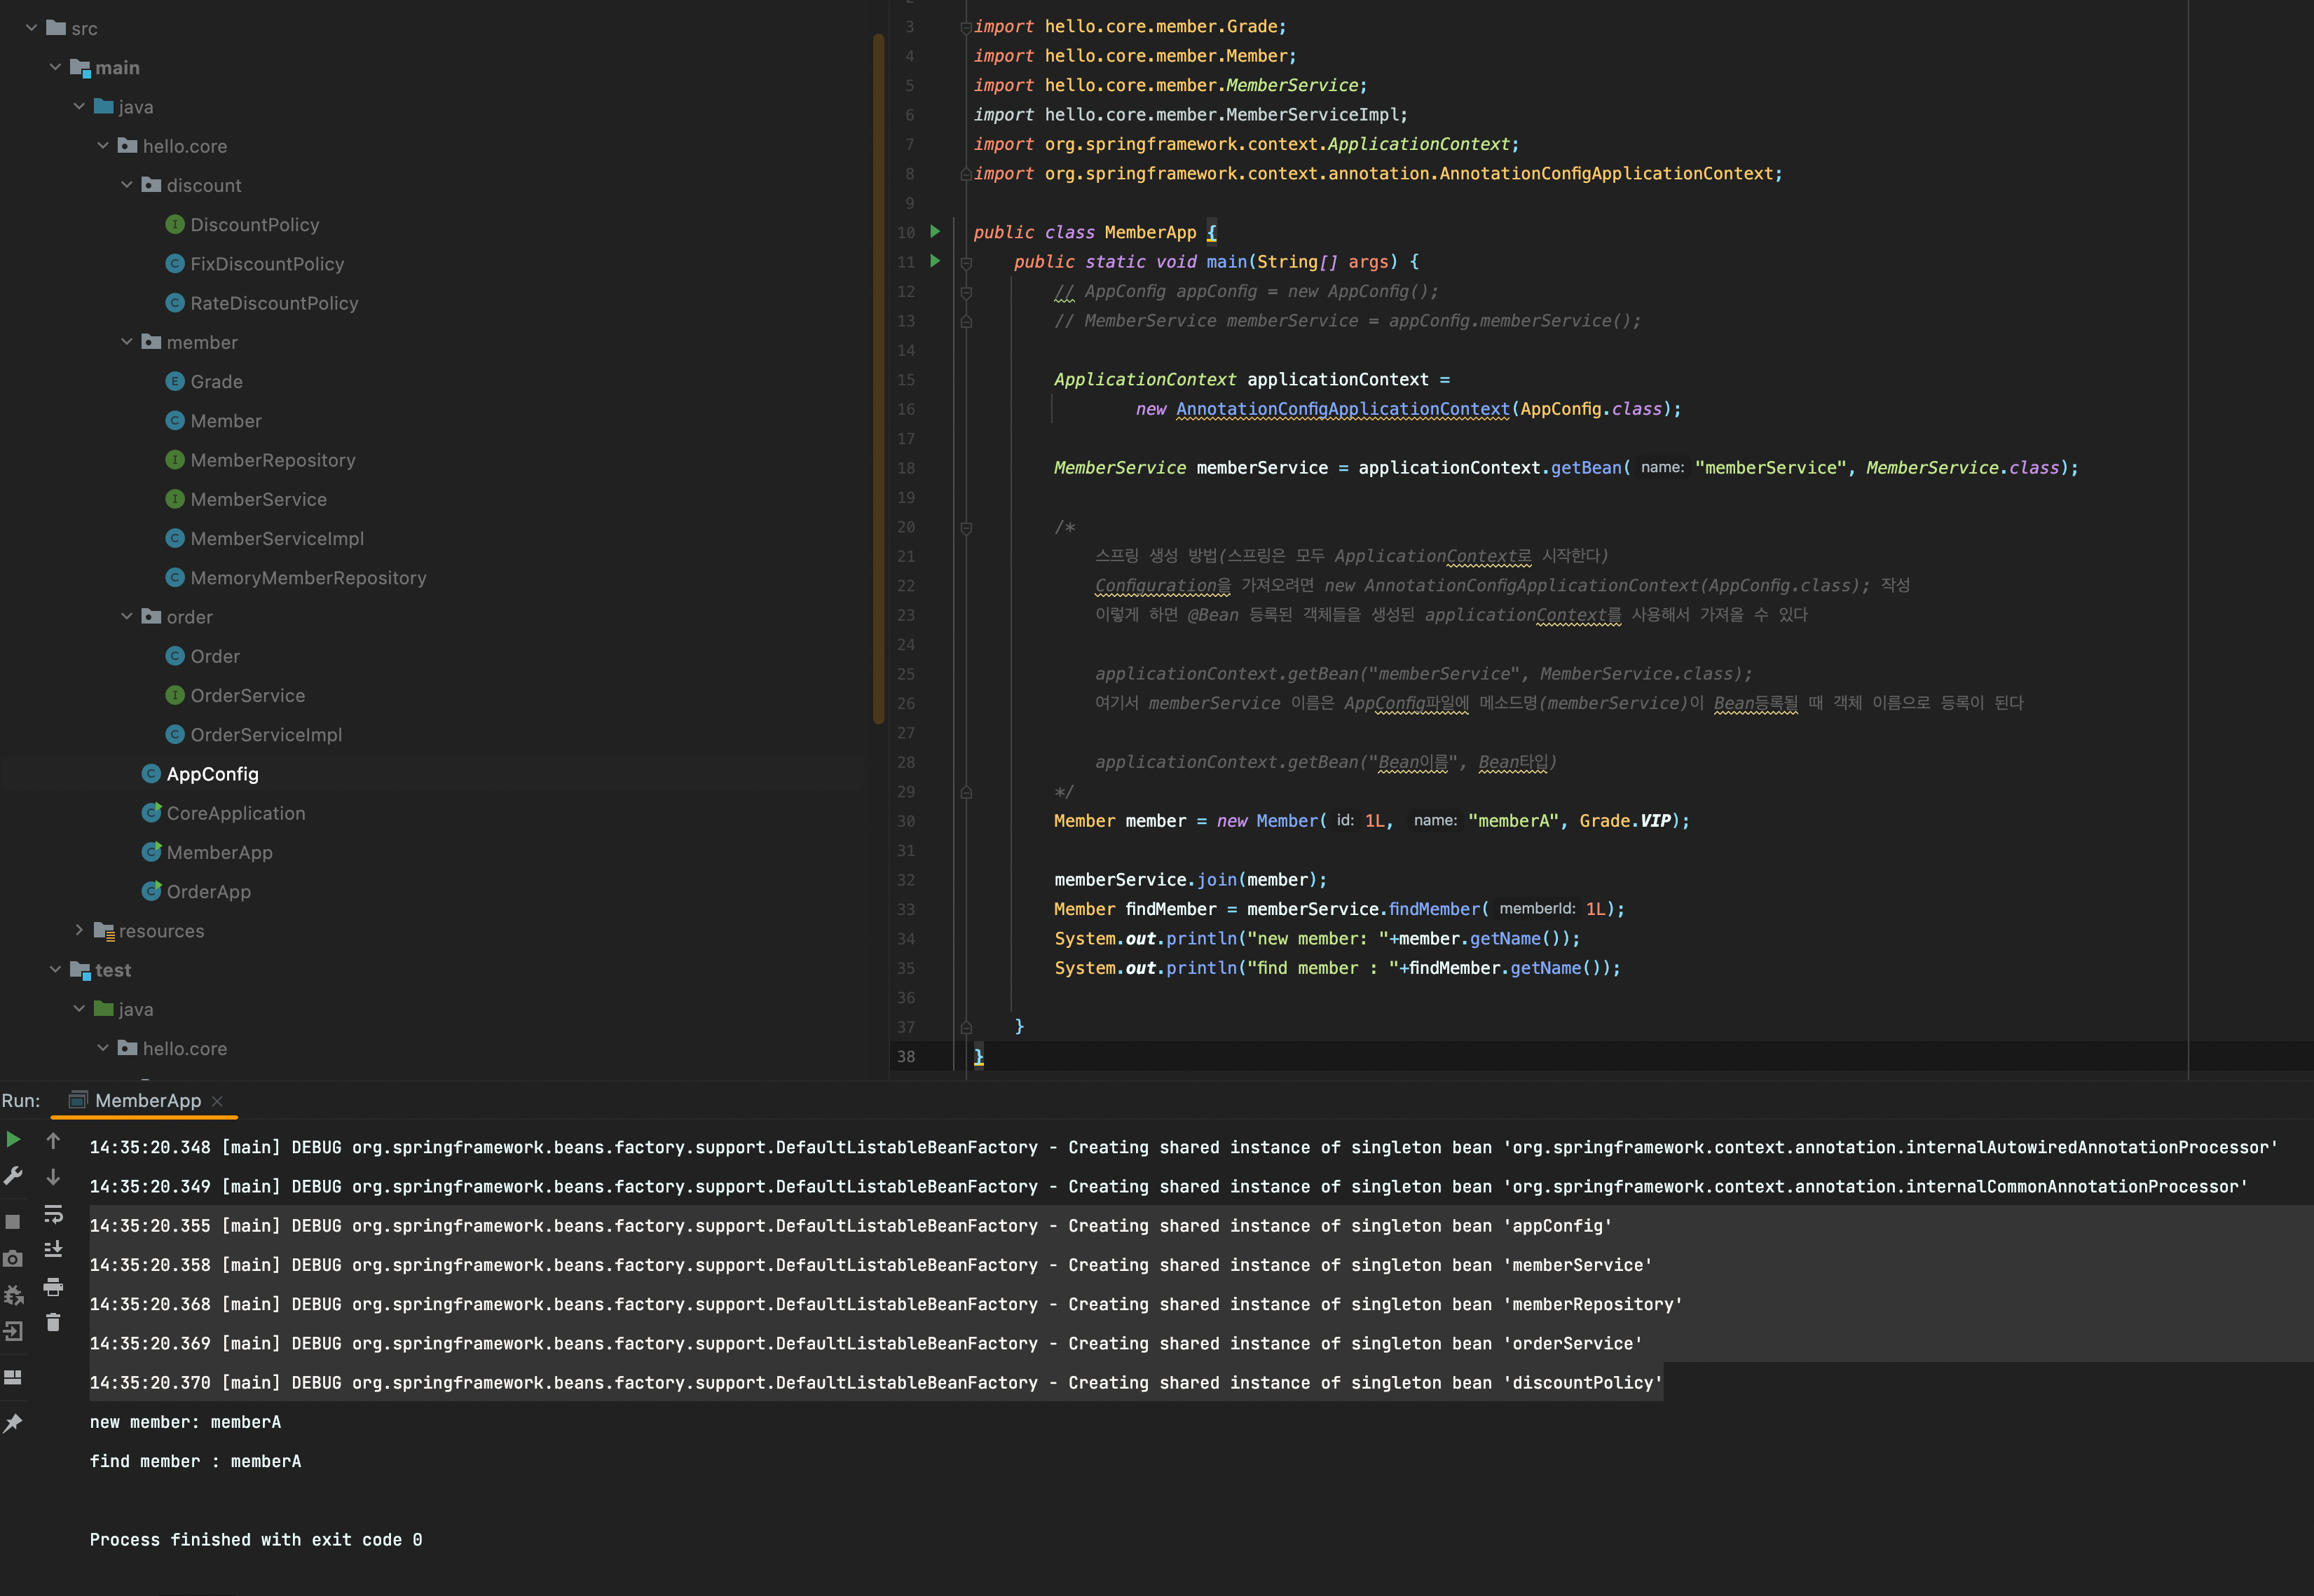Screen dimensions: 2314x1596
Task: Click the down arrow in console toolbar
Action: point(53,1177)
